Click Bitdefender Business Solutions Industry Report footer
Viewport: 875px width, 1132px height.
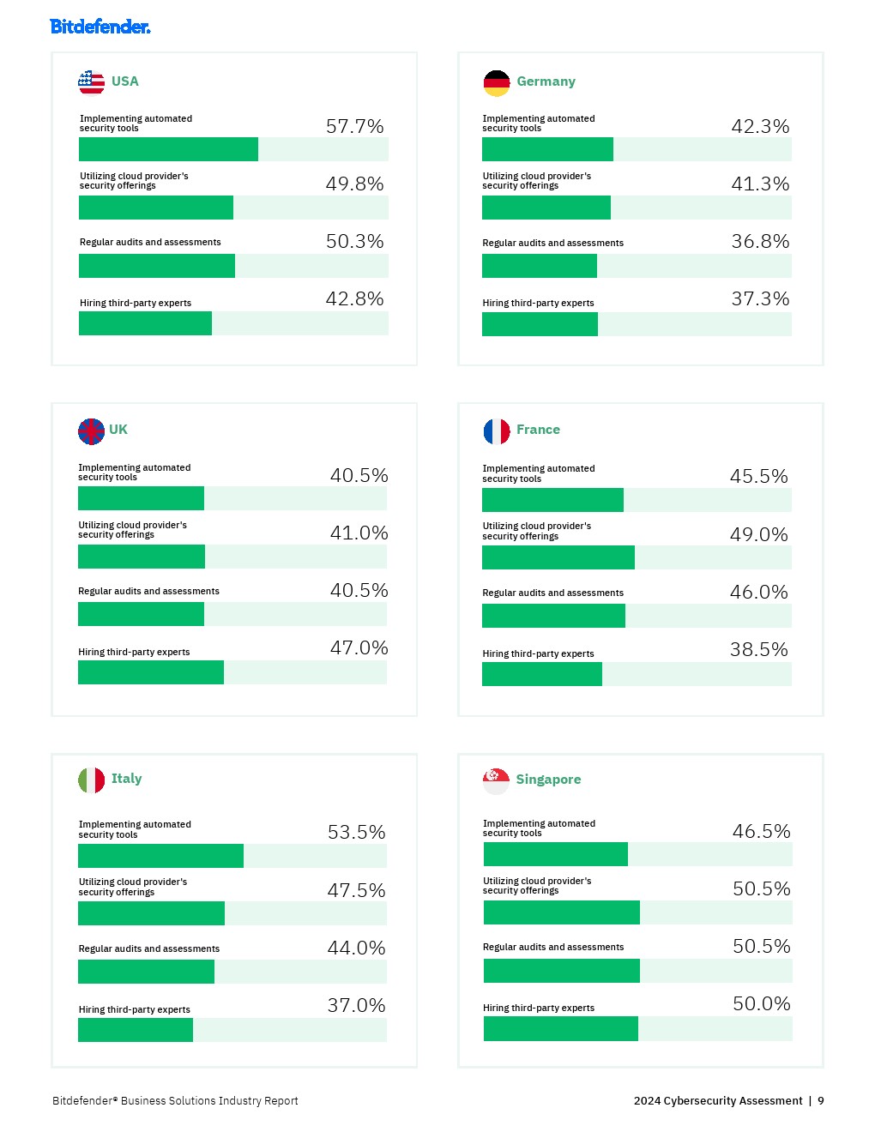click(x=175, y=1101)
